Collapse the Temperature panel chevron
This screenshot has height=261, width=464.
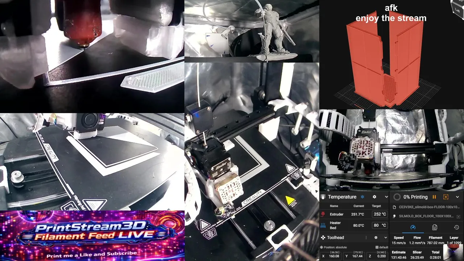(x=386, y=197)
